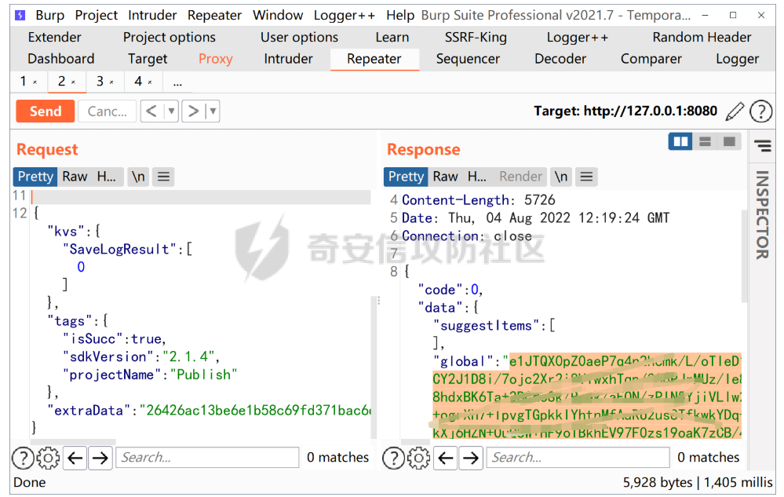
Task: Expand the INSPECTOR side panel
Action: pos(762,215)
